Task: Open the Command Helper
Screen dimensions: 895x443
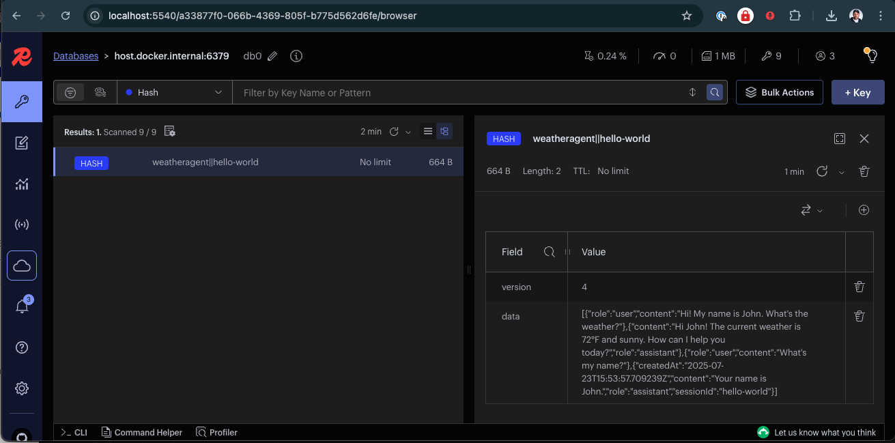Action: 142,432
